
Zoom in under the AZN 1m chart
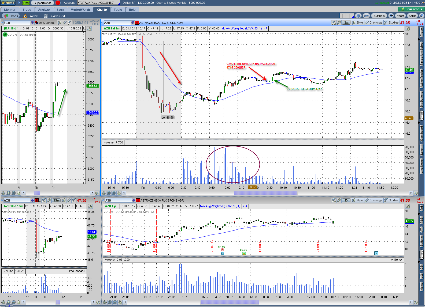click(109, 193)
